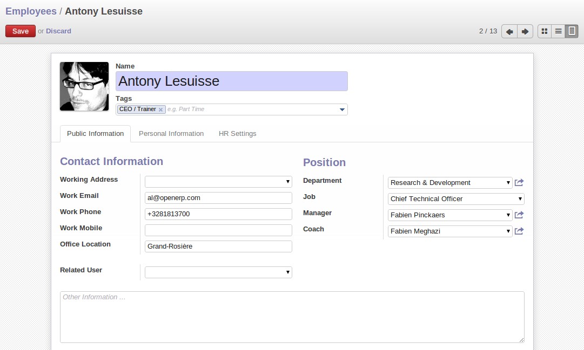Click the employee photo thumbnail
This screenshot has width=584, height=350.
click(x=84, y=86)
